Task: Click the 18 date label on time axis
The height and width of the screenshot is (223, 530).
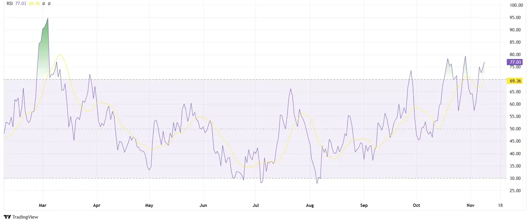Action: (x=500, y=205)
